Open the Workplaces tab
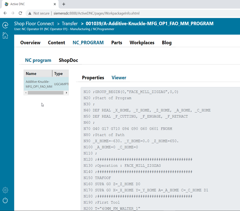The width and height of the screenshot is (240, 211). coord(142,43)
